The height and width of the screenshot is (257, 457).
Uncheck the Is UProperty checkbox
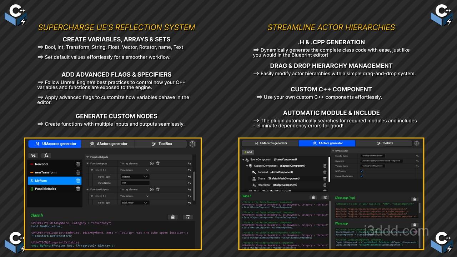coord(362,171)
